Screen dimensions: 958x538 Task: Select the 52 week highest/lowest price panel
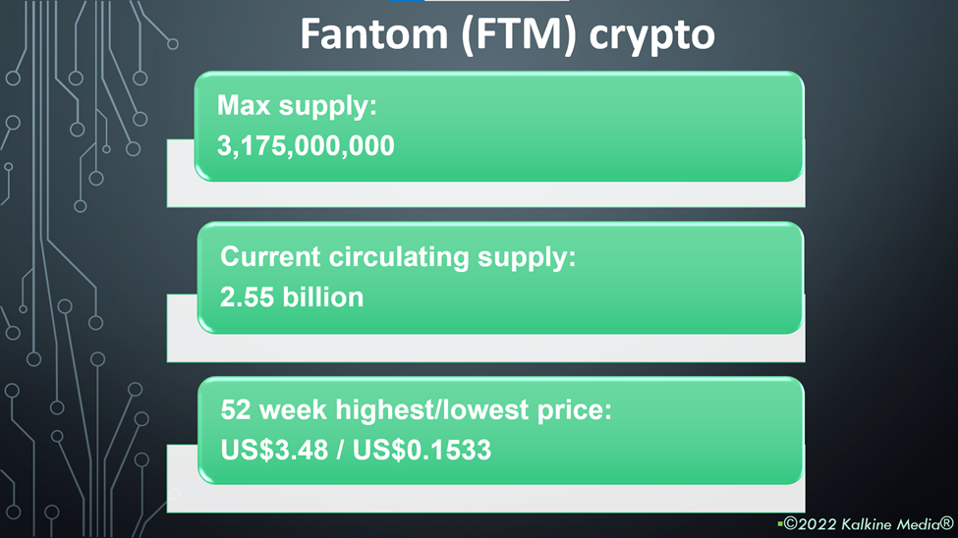[x=500, y=431]
